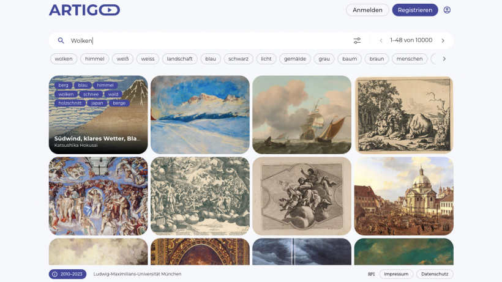
Task: Click the 'schnee' tag on Hokusai image
Action: [x=91, y=94]
